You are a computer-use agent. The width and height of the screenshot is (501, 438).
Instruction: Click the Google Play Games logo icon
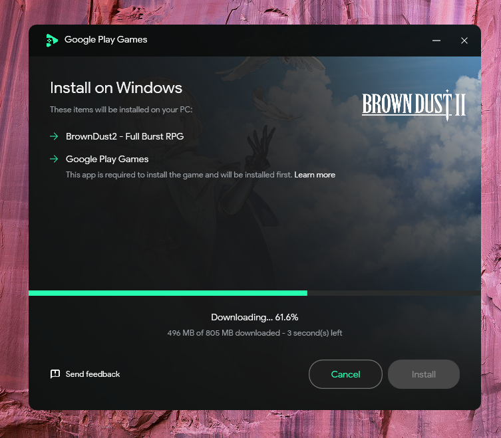point(52,41)
